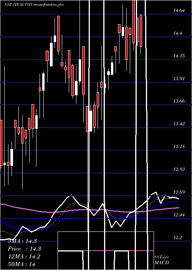Click the 50MA : 14 legend entry
This screenshot has height=270, width=192.
click(22, 264)
